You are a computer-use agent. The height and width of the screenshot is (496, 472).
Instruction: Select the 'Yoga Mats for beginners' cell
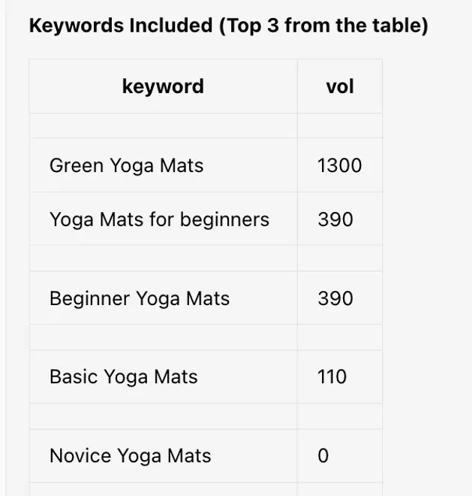(x=159, y=219)
